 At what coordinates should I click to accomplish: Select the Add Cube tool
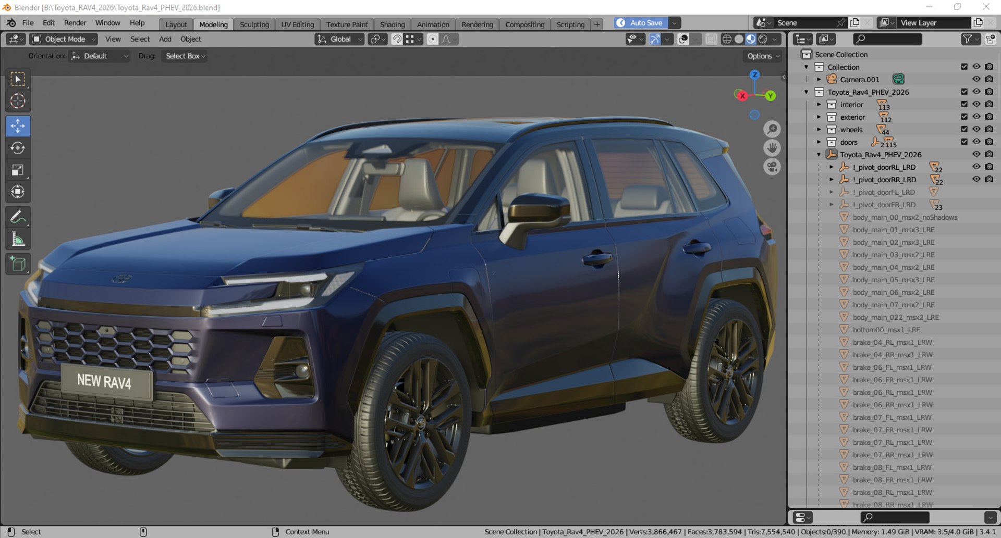click(18, 264)
